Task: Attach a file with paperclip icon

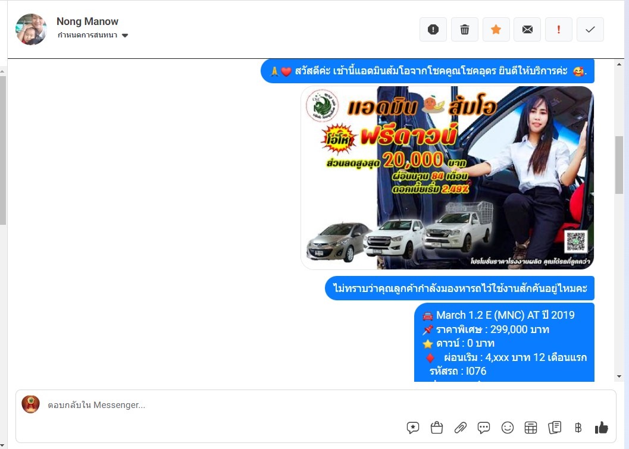Action: 460,428
